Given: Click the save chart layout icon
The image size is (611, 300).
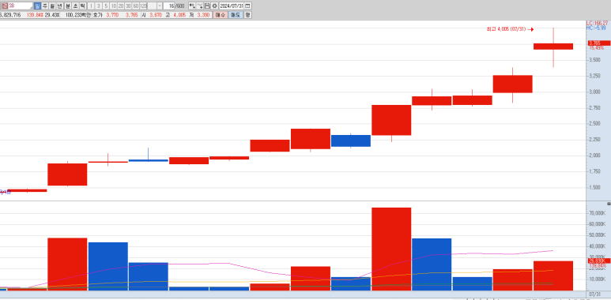Looking at the screenshot, I should tap(207, 6).
